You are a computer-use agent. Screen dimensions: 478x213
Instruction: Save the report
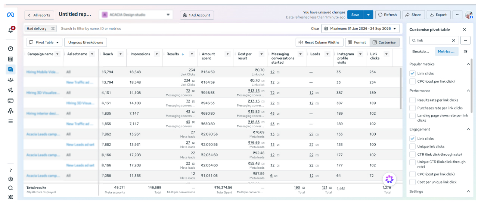pos(355,15)
